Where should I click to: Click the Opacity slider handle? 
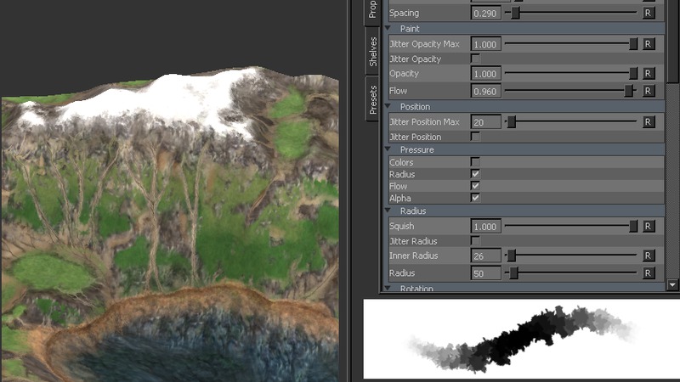coord(633,75)
